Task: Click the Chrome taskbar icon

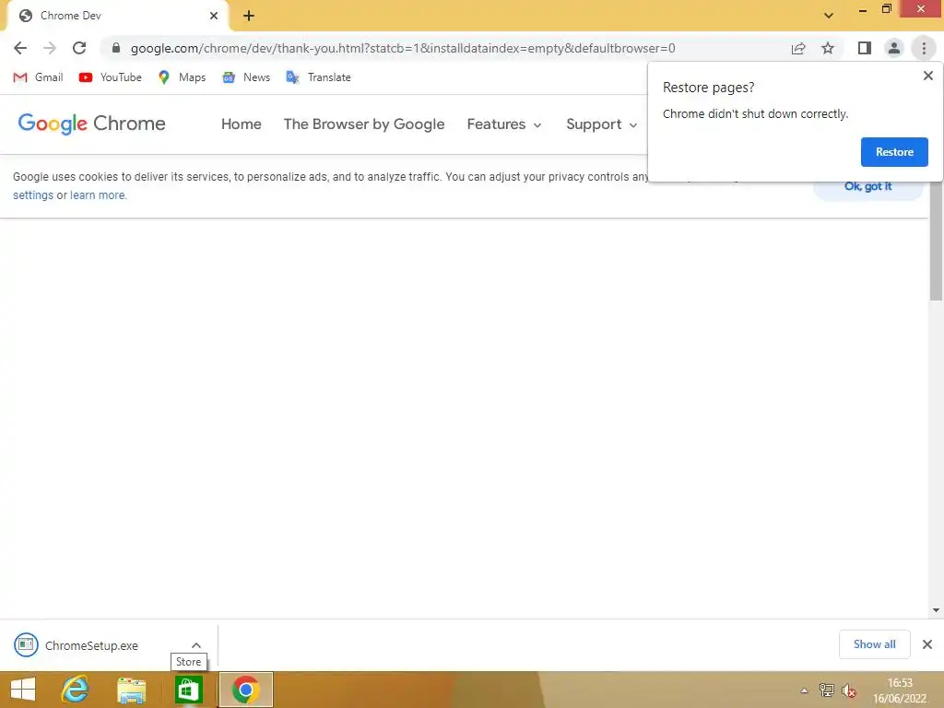Action: tap(245, 690)
